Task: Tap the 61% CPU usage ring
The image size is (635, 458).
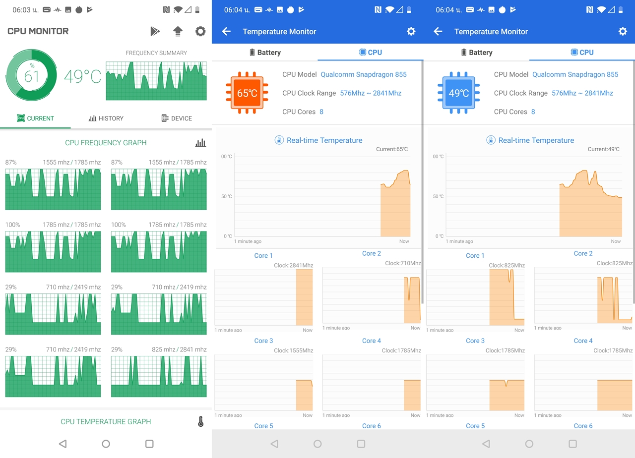Action: click(x=31, y=76)
